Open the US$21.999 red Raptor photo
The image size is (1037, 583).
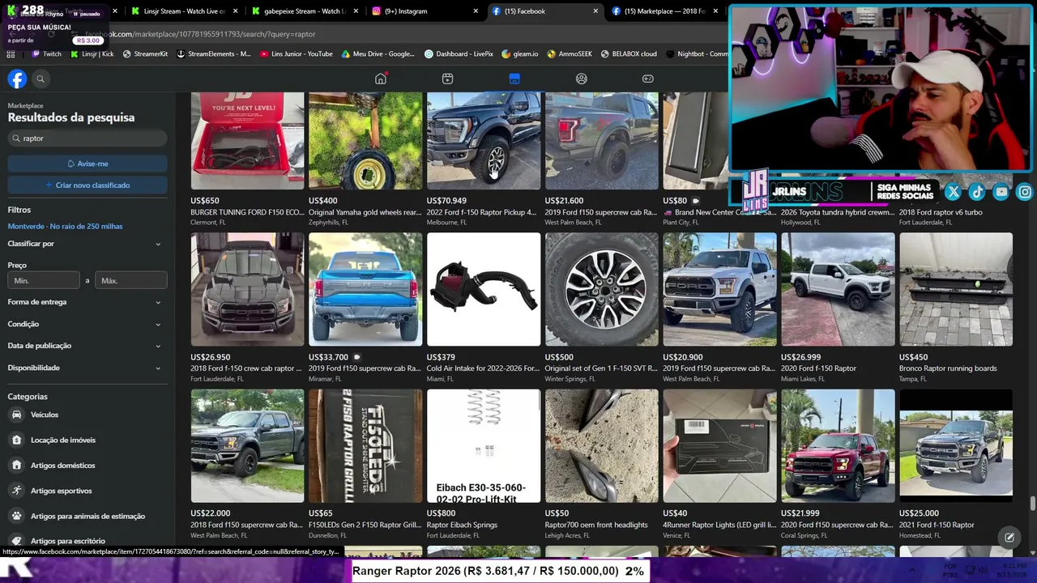pos(838,446)
